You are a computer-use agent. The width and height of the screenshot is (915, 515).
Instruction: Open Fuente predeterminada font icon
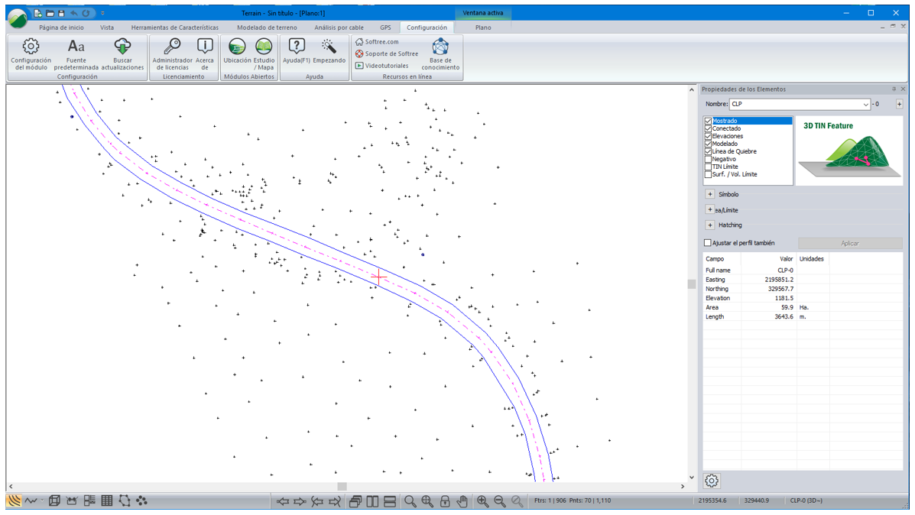[76, 47]
